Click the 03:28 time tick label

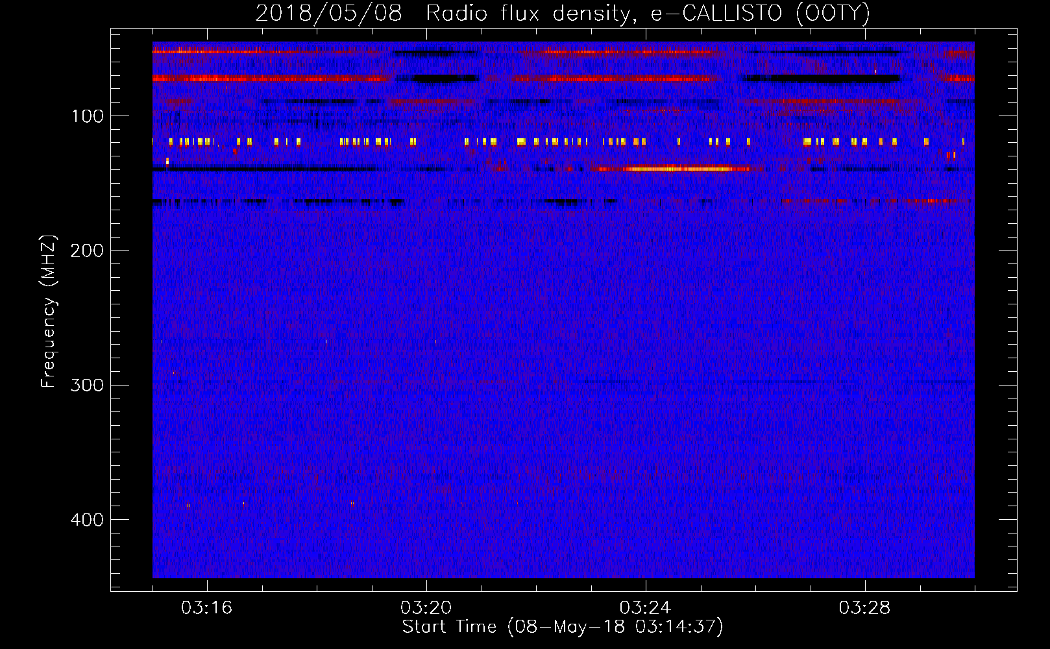pos(864,608)
